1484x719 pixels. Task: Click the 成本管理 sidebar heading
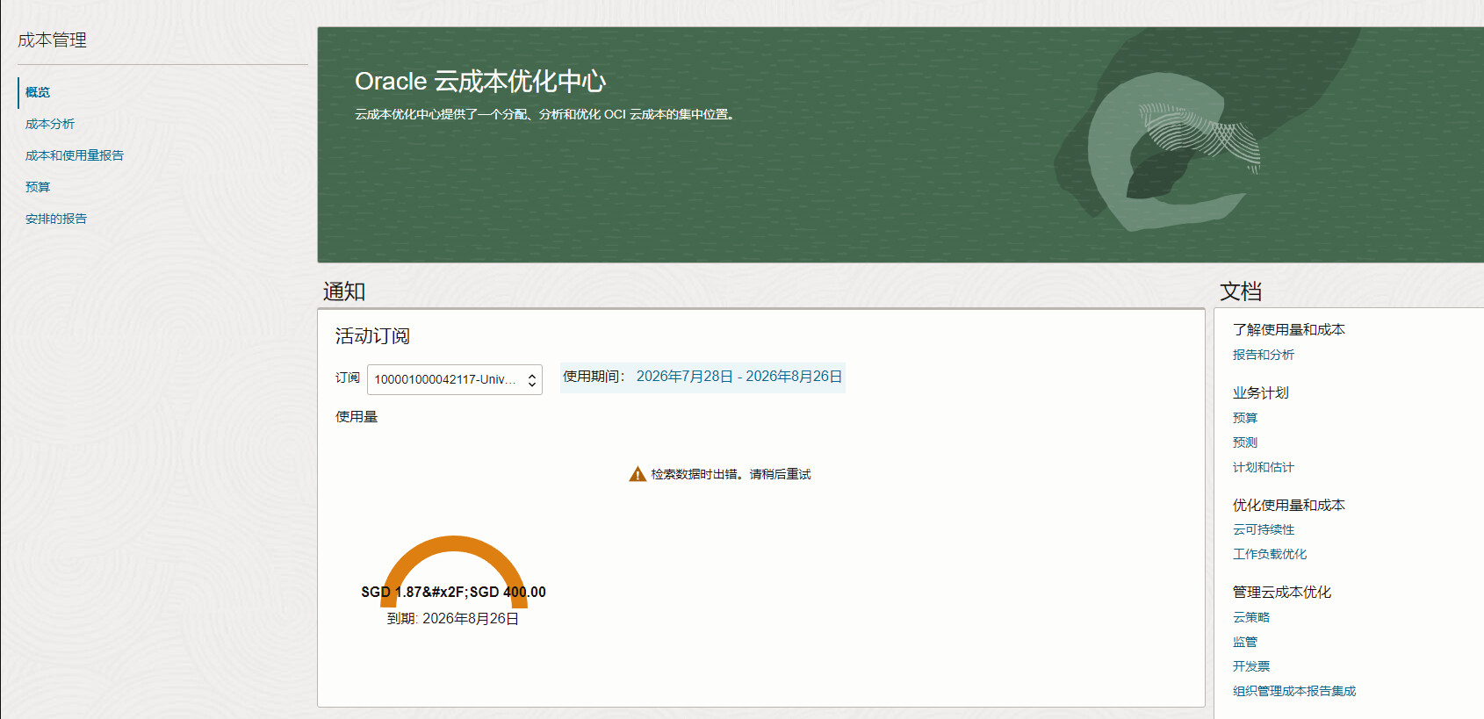click(x=52, y=40)
